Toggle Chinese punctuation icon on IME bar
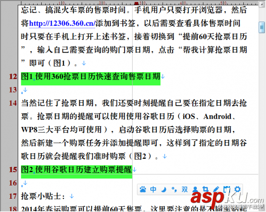266x212 pixels. pyautogui.click(x=174, y=189)
